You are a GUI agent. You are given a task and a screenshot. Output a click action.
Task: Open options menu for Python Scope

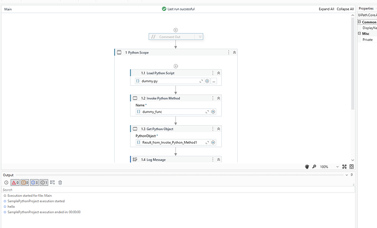(228, 52)
